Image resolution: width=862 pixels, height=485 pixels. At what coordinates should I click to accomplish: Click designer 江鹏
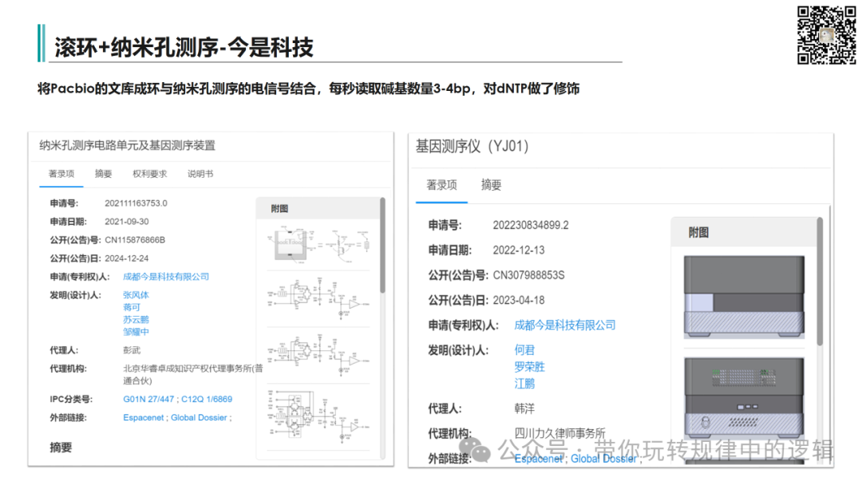(x=524, y=384)
